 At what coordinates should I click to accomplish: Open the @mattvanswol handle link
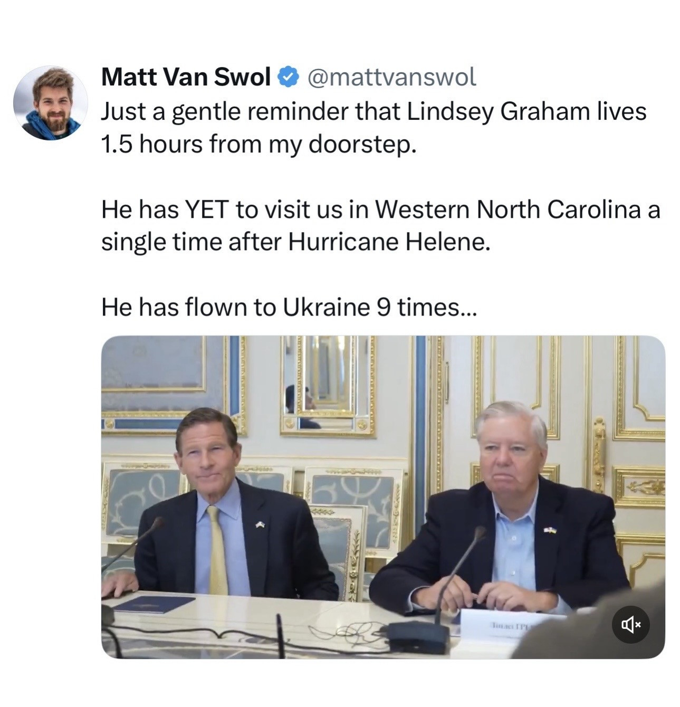pyautogui.click(x=391, y=77)
